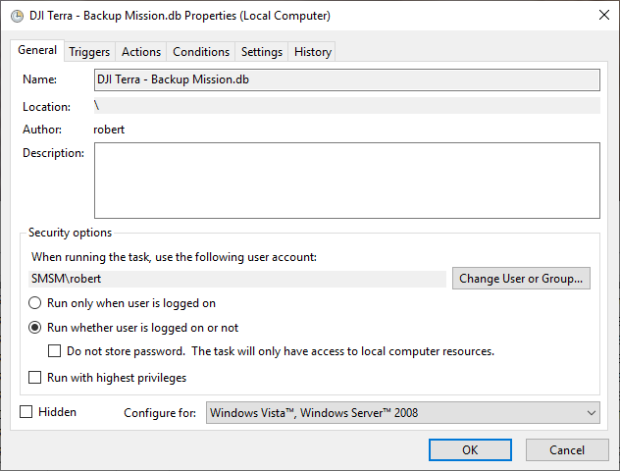620x471 pixels.
Task: Click the Cancel button
Action: [567, 450]
